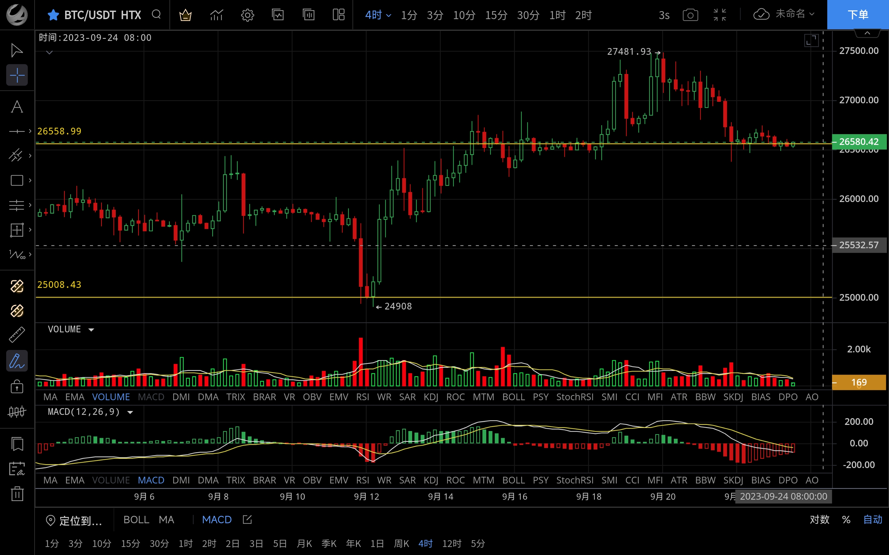Switch to 1分 timeframe in top bar
The height and width of the screenshot is (555, 889).
coord(409,15)
